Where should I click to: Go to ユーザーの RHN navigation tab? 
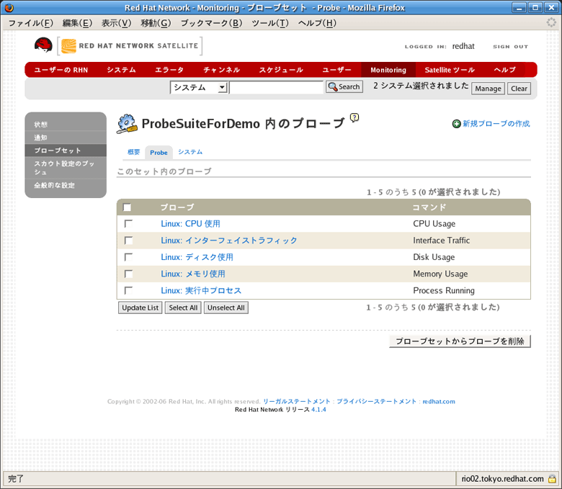(61, 70)
